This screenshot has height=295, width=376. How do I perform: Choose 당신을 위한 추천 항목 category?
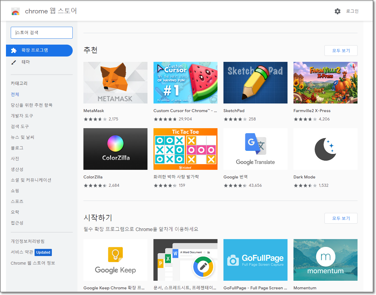click(x=32, y=105)
